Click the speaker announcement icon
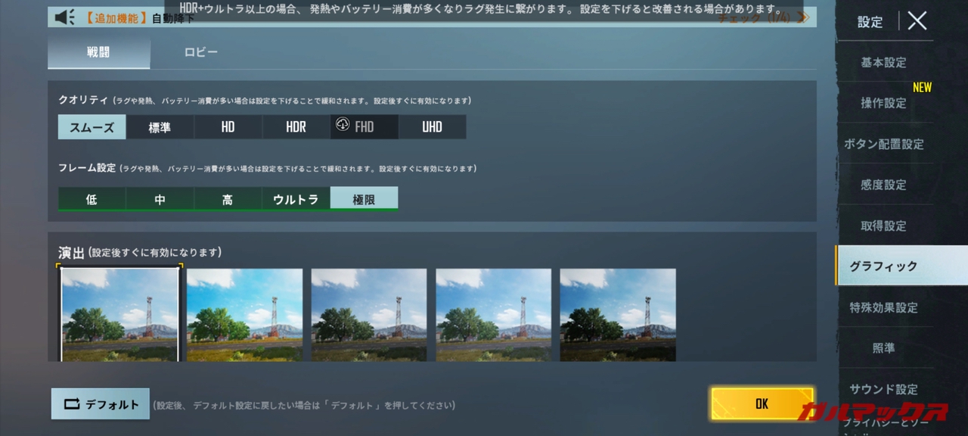 [65, 17]
